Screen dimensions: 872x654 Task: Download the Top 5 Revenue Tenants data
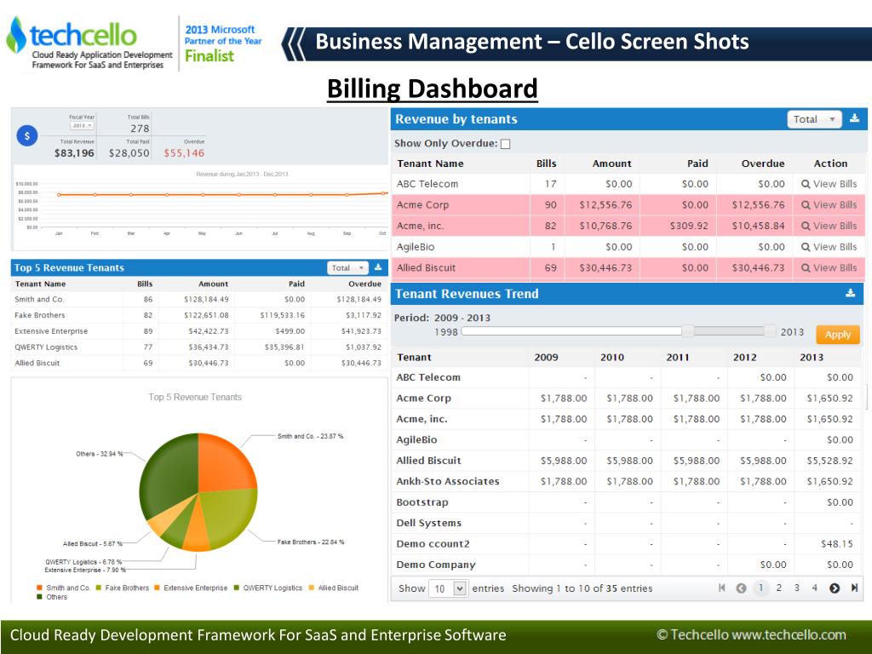pyautogui.click(x=378, y=267)
